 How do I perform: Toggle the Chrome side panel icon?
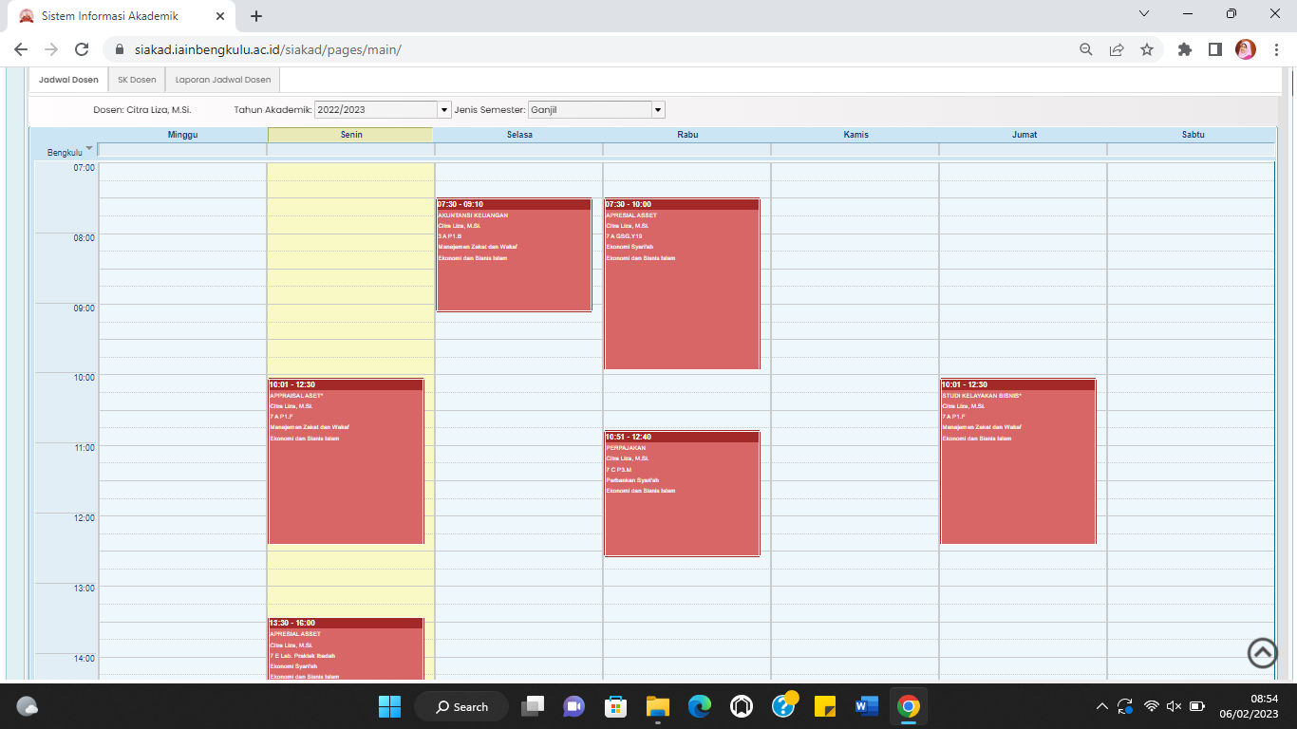click(x=1214, y=49)
